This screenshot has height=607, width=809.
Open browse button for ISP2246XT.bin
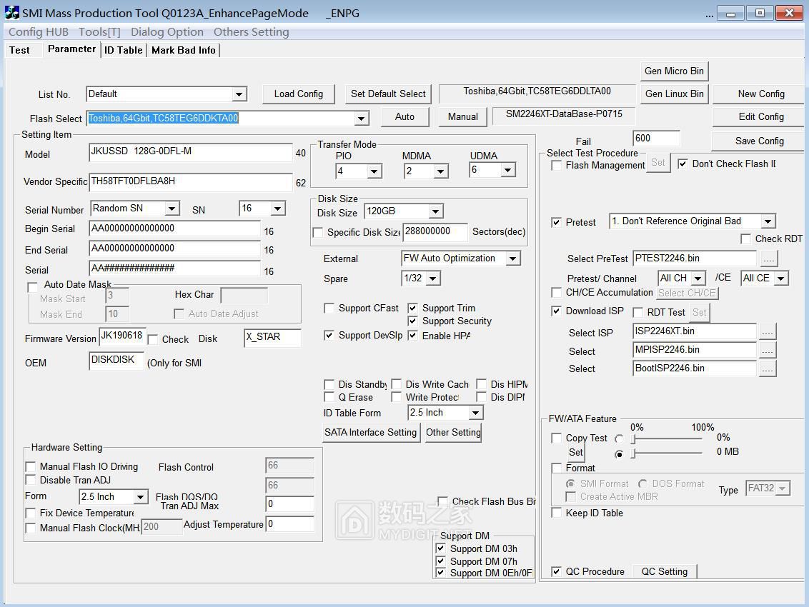(768, 331)
